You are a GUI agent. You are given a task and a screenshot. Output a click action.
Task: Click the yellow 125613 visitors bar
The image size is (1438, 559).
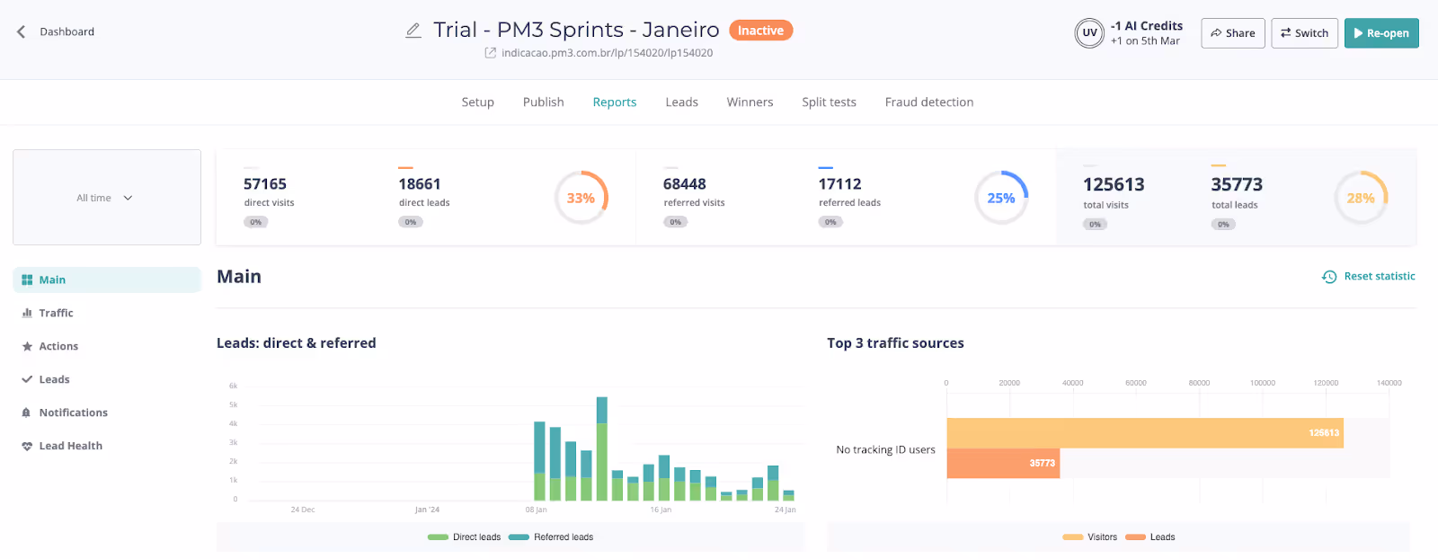pyautogui.click(x=1145, y=433)
